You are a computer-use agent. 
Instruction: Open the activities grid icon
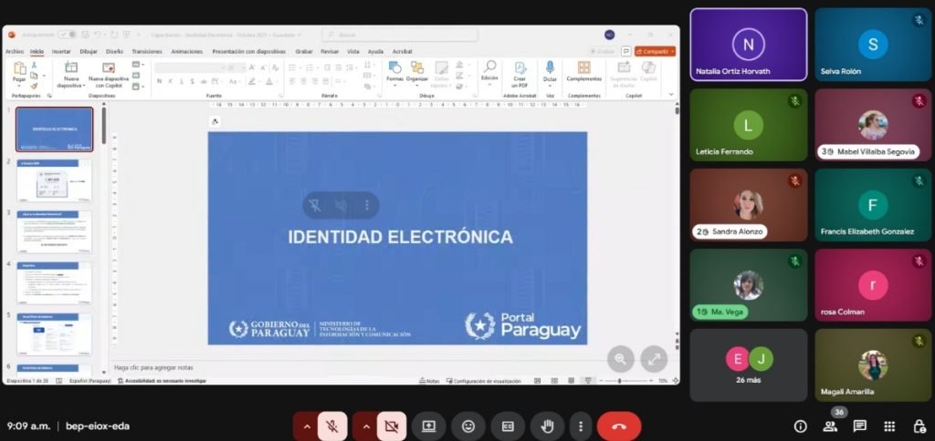tap(889, 426)
